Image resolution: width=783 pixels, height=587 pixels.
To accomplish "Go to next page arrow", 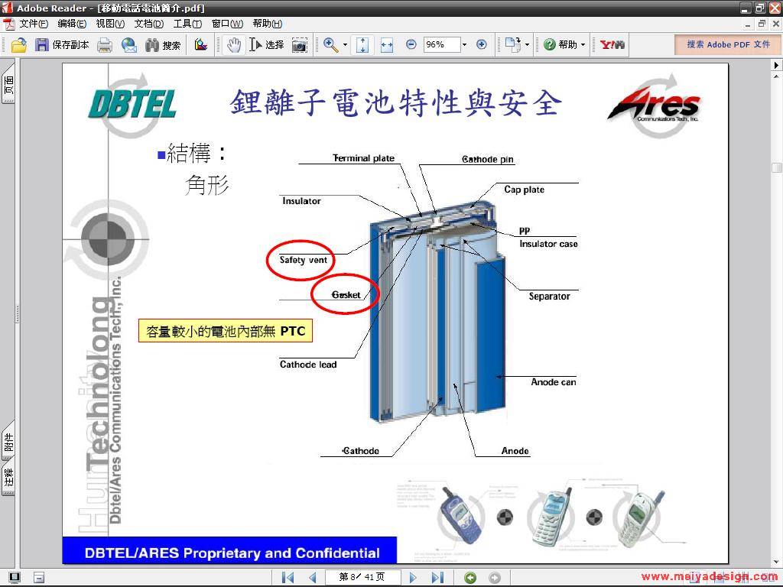I will coord(412,578).
